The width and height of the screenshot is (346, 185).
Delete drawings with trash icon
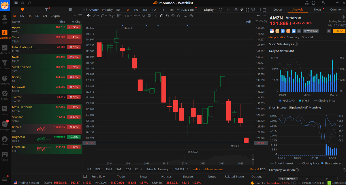pos(178,16)
